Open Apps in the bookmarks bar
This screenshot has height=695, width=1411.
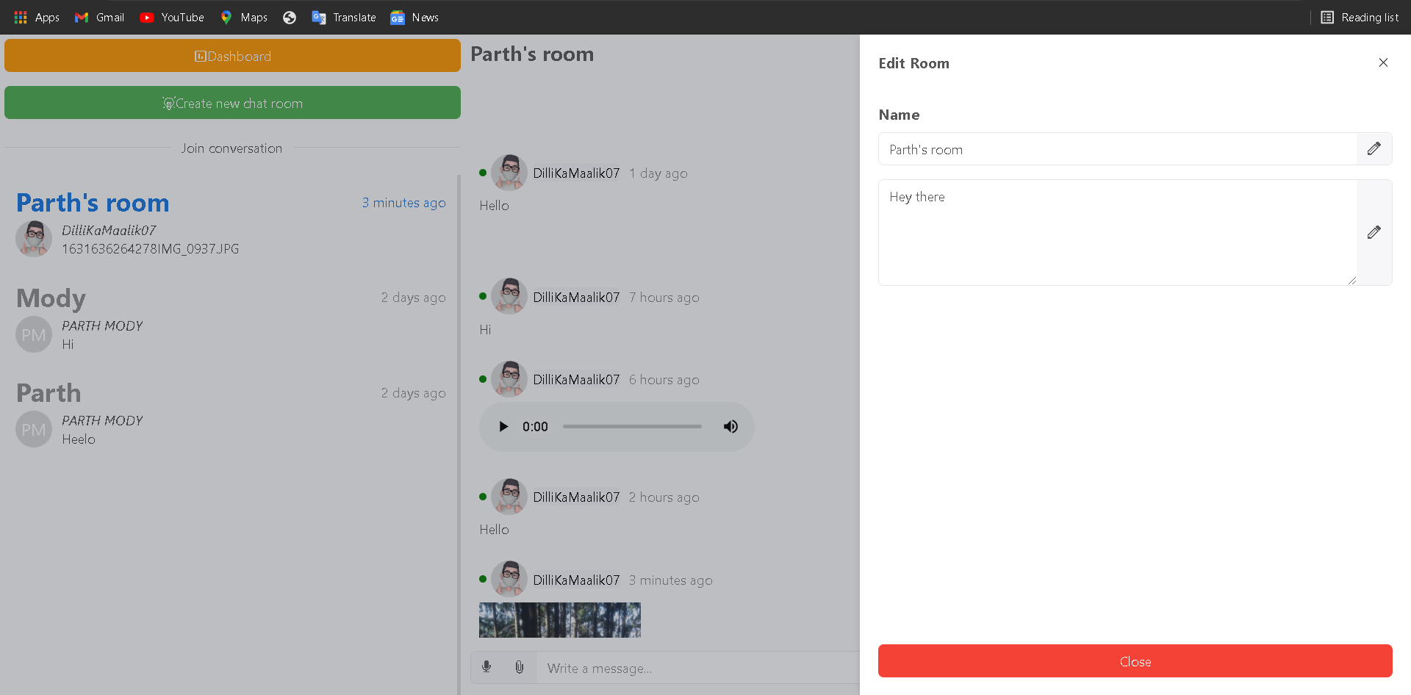point(37,17)
